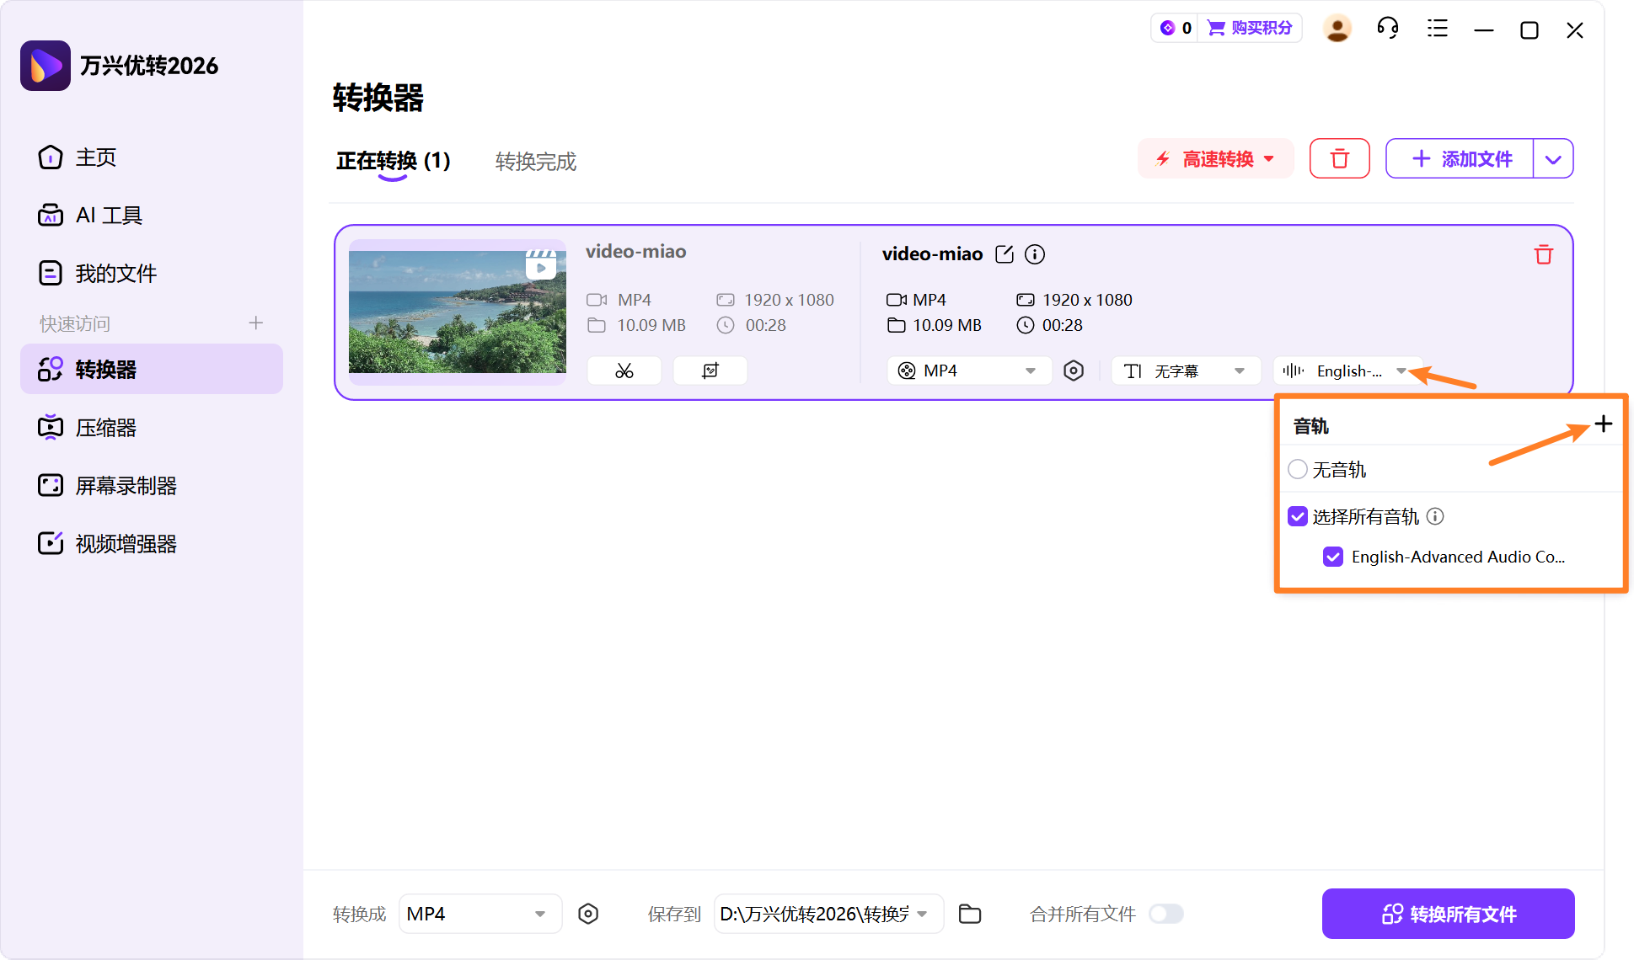
Task: Open the 转换成 MP4 format dropdown
Action: [479, 914]
